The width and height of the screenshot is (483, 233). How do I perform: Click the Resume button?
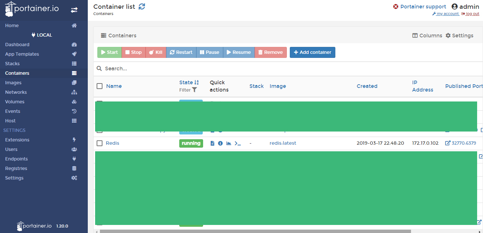[239, 52]
